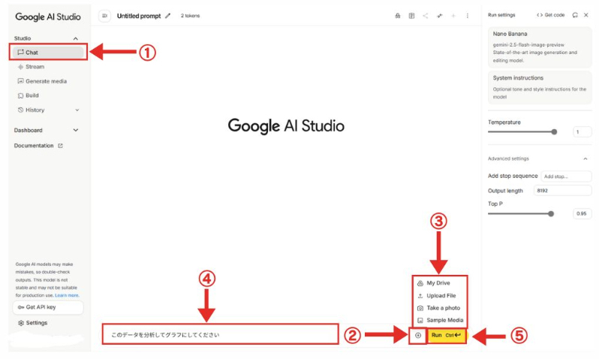Open the Build section
Screen dimensions: 599x359
(x=32, y=95)
